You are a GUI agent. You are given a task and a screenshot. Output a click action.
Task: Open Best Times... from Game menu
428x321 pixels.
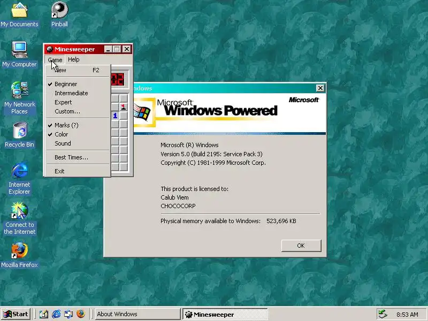(x=78, y=157)
